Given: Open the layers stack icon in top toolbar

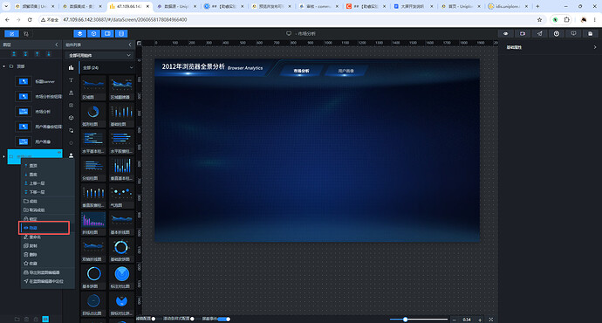Looking at the screenshot, I should tap(80, 34).
